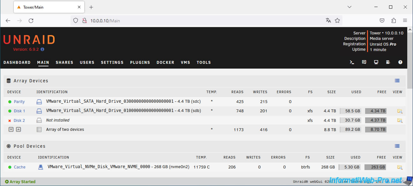Toggle Pool Devices list view icon
Image resolution: width=413 pixels, height=186 pixels.
click(397, 146)
